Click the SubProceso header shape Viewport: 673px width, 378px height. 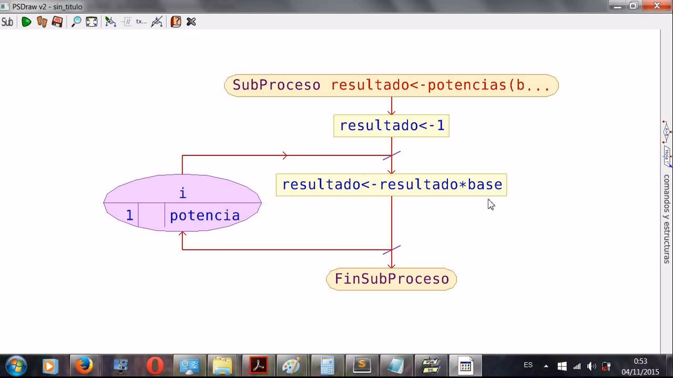391,85
